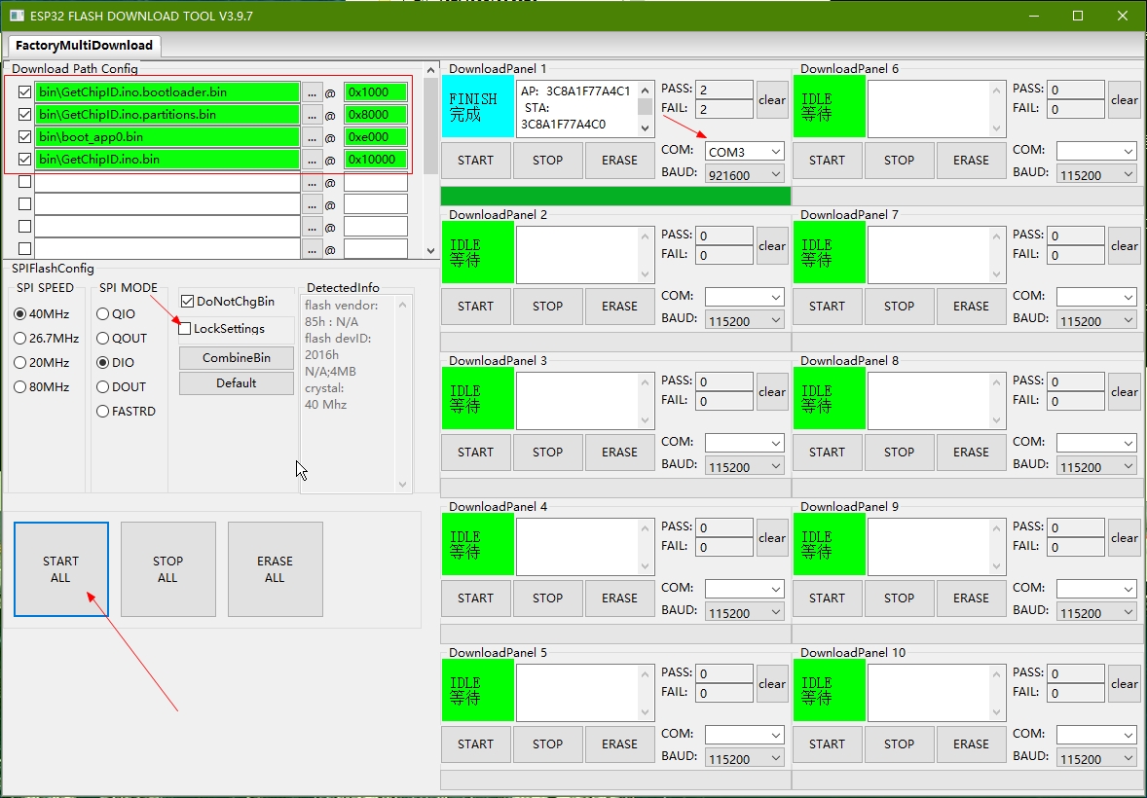Click the 0x1000 address field

point(375,92)
